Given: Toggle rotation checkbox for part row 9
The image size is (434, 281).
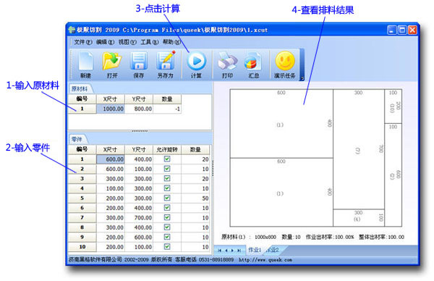Looking at the screenshot, I should click(167, 237).
